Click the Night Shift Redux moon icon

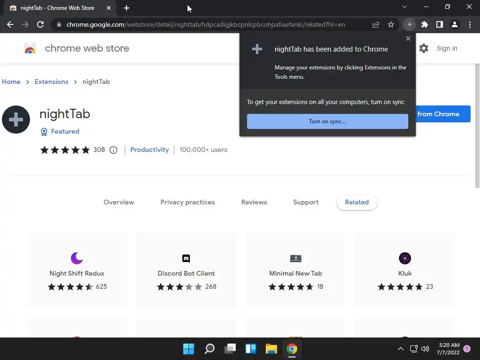pos(77,258)
